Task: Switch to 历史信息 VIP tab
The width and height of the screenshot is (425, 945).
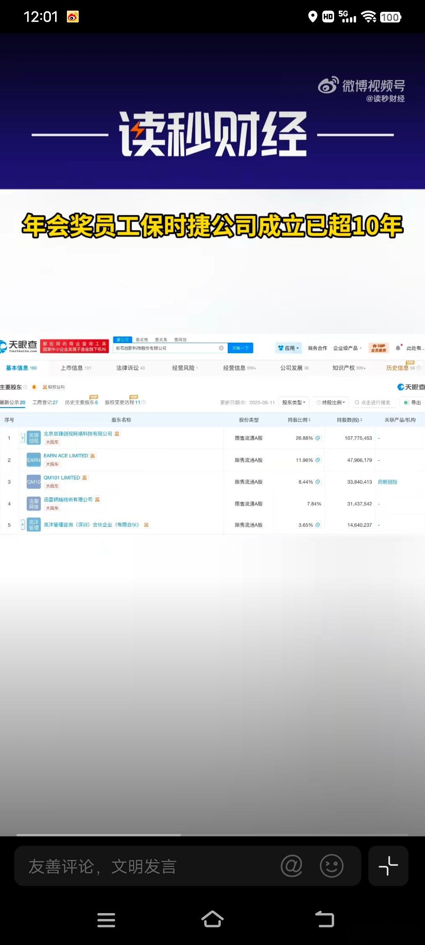Action: [x=403, y=367]
